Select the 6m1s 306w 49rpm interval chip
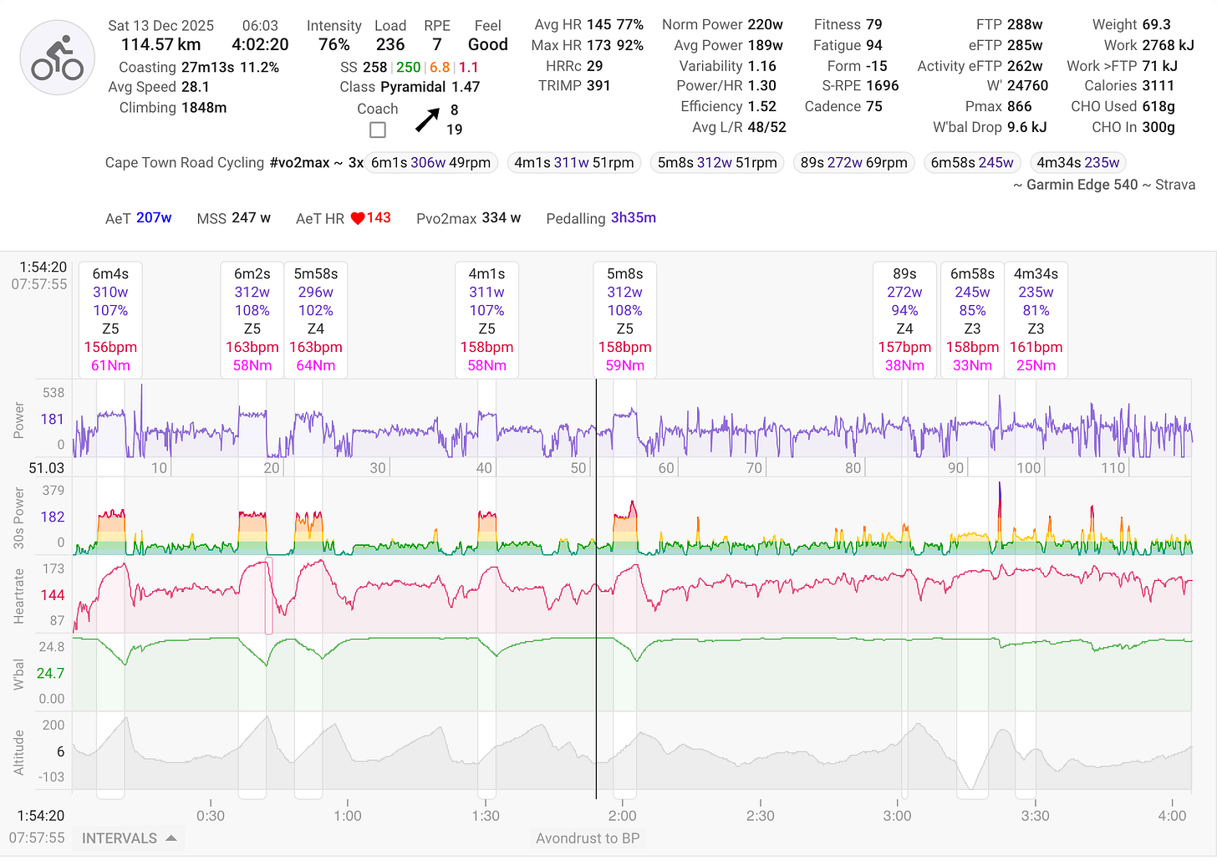1217x861 pixels. coord(431,162)
